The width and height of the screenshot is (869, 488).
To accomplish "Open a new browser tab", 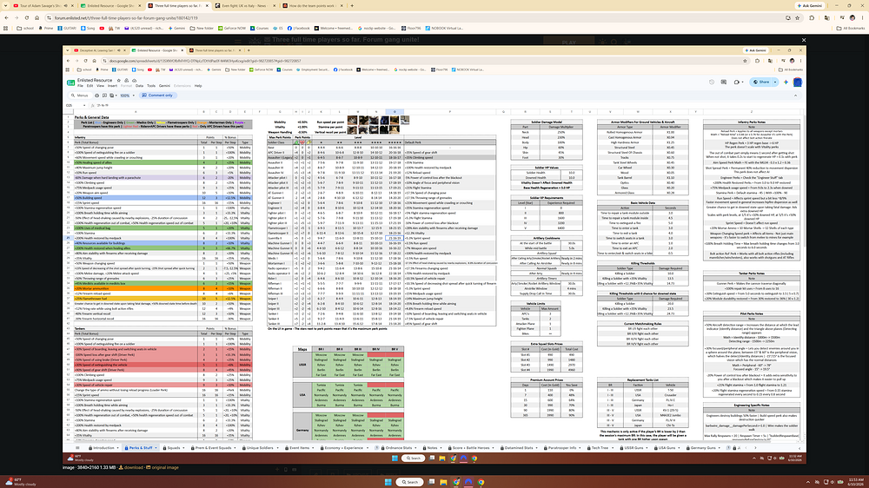I will click(352, 5).
